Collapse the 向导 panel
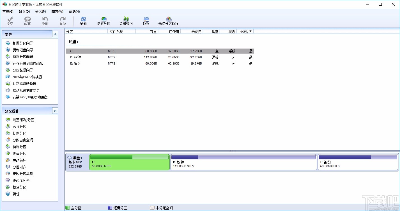 [x=55, y=34]
